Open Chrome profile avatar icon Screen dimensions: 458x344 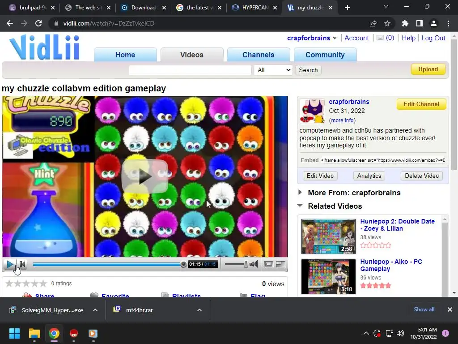[434, 23]
